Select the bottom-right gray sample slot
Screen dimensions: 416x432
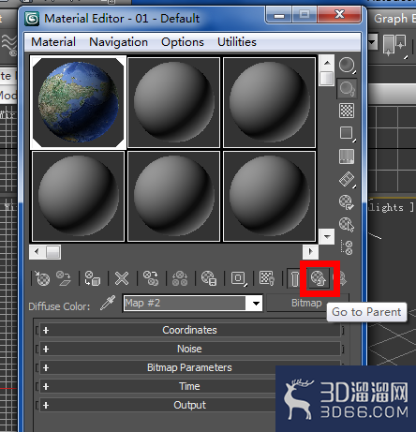(269, 197)
